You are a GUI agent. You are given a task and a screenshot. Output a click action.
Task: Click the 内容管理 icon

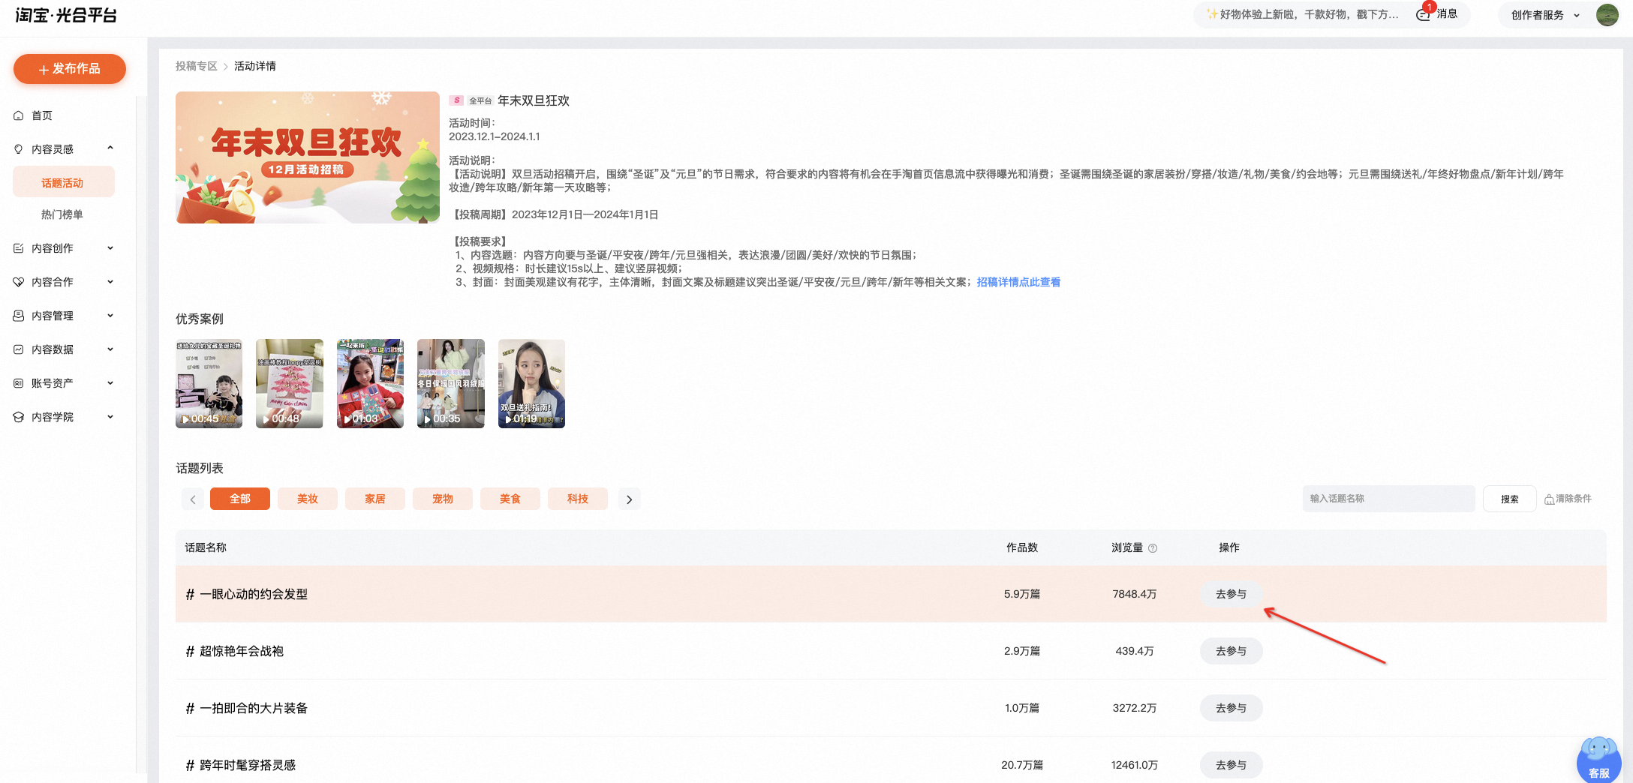[19, 316]
